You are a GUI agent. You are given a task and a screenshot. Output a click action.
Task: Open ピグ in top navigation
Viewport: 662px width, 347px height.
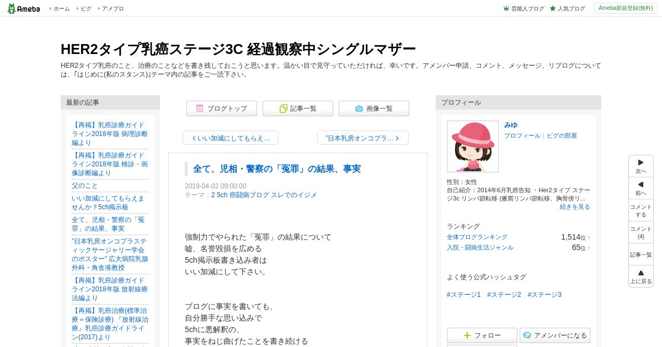click(86, 9)
